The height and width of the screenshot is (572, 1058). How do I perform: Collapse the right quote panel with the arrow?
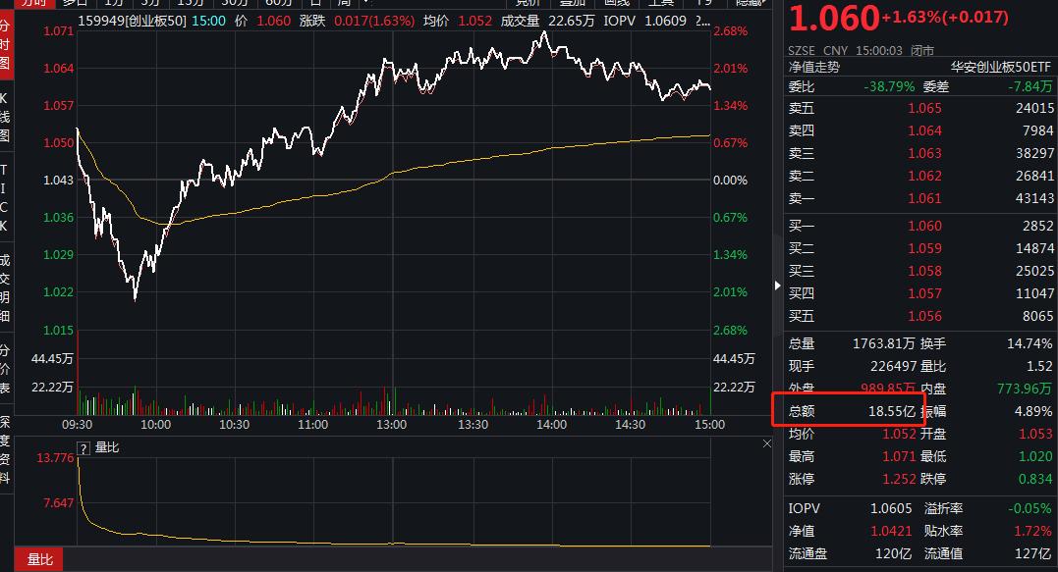(777, 286)
